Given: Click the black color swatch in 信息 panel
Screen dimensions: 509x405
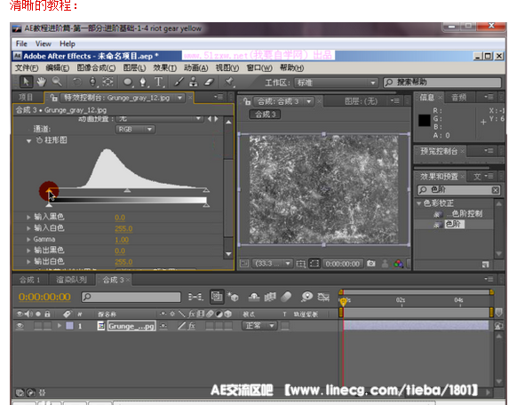Looking at the screenshot, I should tap(424, 120).
